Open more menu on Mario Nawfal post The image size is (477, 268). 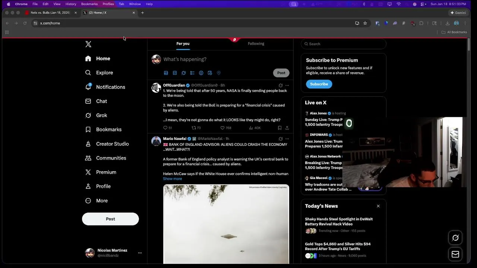point(287,139)
